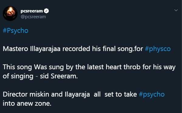Viewport: 182px width, 113px height.
Task: Click the word "Mastero" in the tweet
Action: point(15,49)
